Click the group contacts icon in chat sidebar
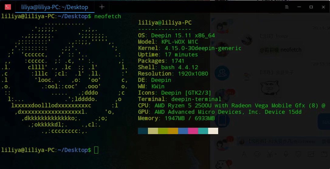 (222, 73)
